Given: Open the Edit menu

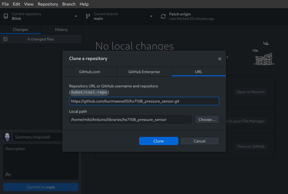Looking at the screenshot, I should click(x=16, y=4).
